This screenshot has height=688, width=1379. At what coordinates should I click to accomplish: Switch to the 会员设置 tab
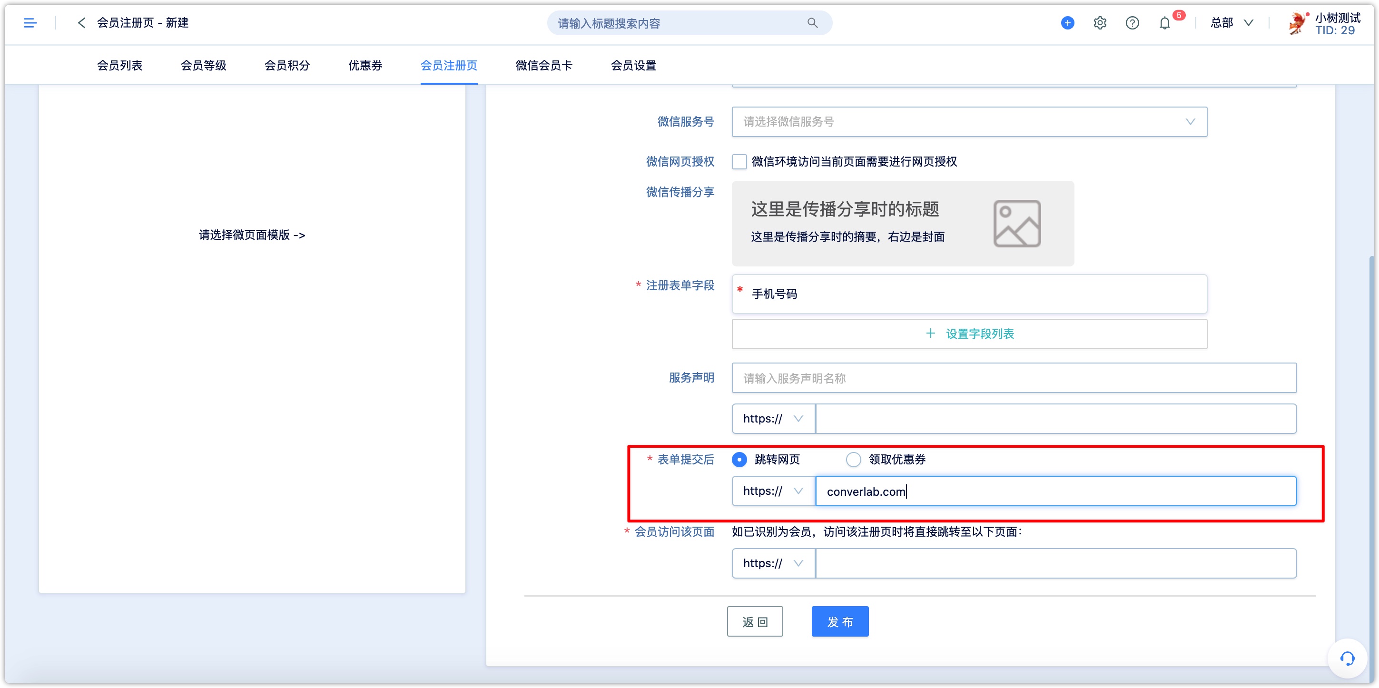[x=633, y=65]
